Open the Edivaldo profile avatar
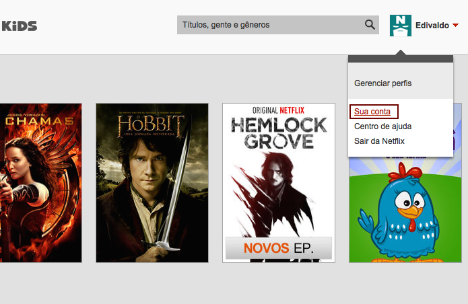 point(401,26)
